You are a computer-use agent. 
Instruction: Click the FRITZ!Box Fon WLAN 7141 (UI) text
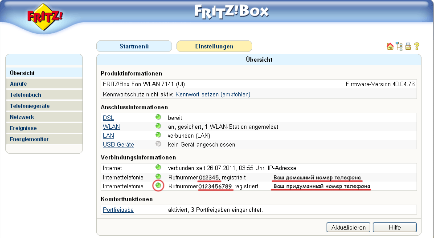144,84
